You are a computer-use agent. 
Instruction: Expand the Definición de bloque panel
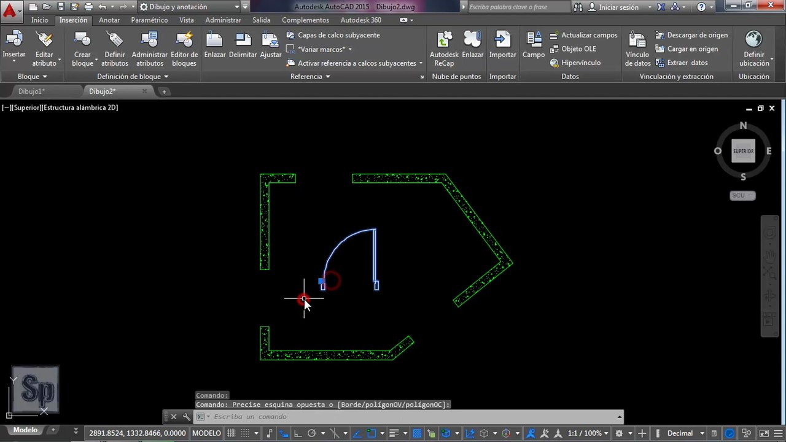[x=133, y=77]
